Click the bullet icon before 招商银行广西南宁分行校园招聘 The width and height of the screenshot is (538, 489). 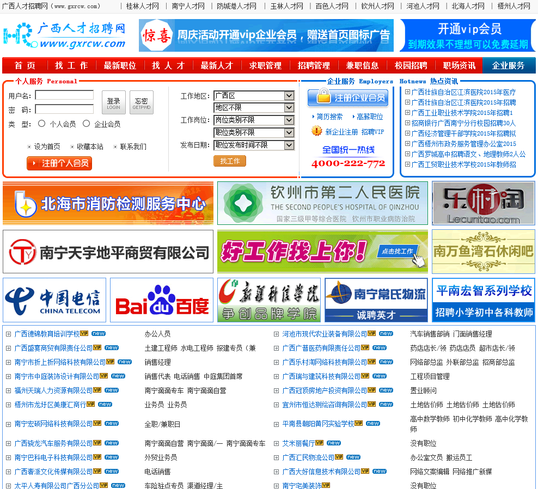[407, 123]
